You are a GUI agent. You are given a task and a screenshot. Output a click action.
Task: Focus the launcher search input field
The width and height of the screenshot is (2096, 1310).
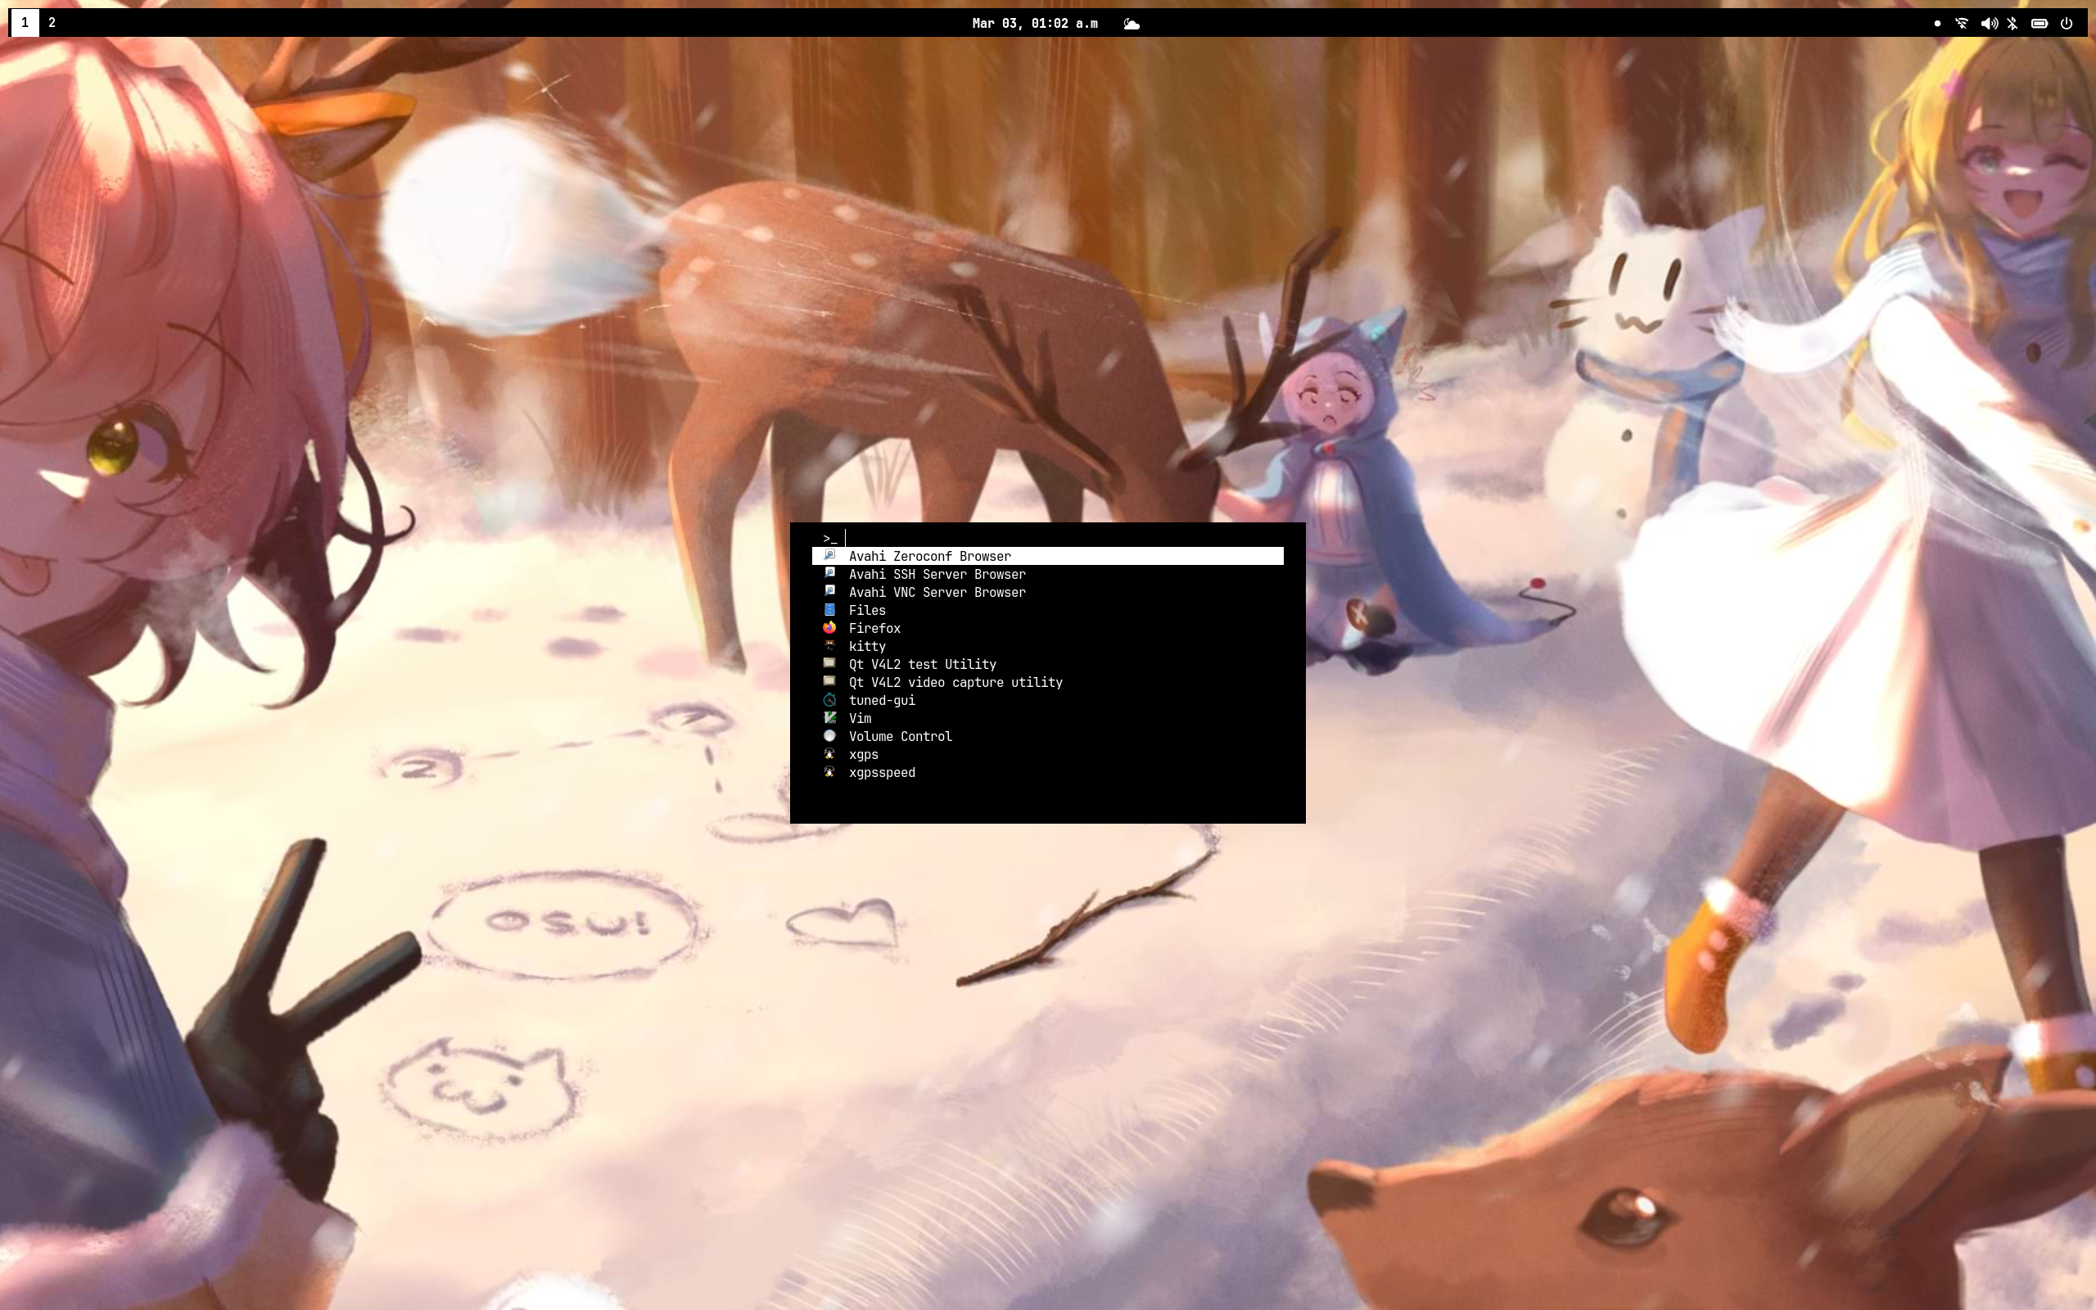pyautogui.click(x=1064, y=538)
